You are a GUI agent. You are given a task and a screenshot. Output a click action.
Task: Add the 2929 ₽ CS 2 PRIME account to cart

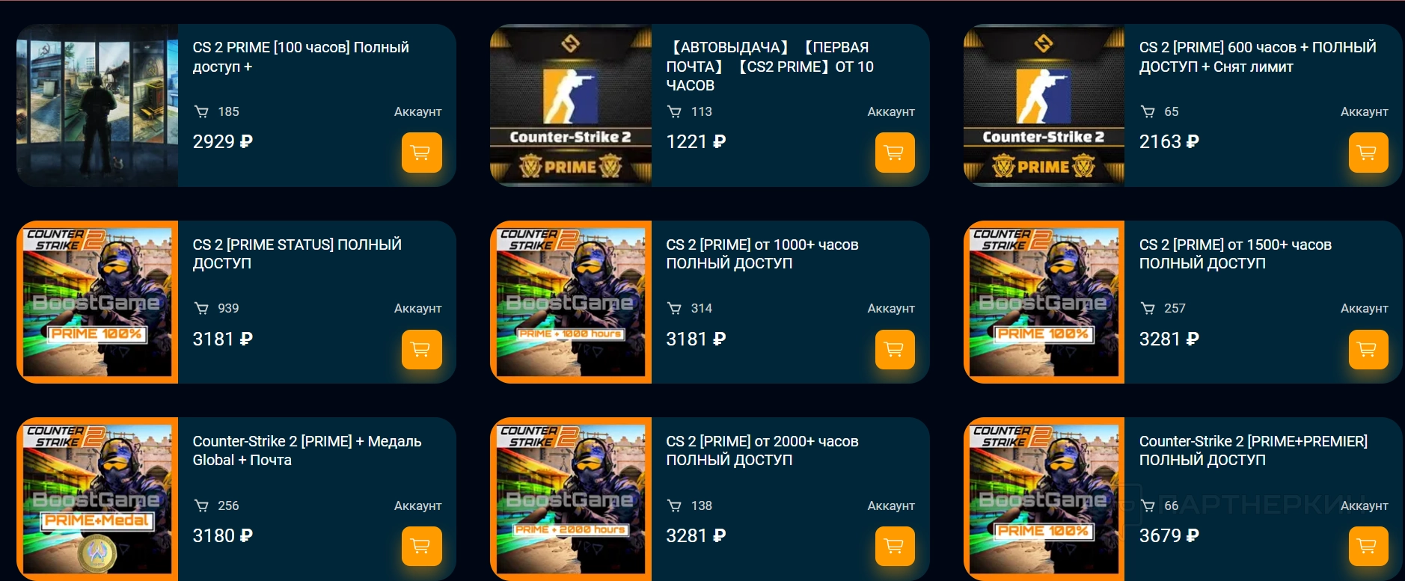point(421,153)
